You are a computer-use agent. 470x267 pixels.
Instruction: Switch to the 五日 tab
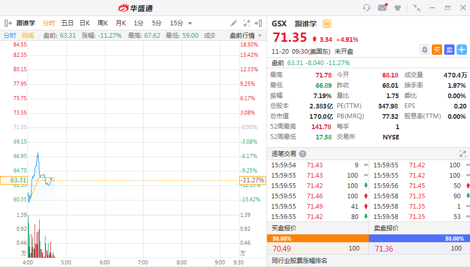pos(67,23)
